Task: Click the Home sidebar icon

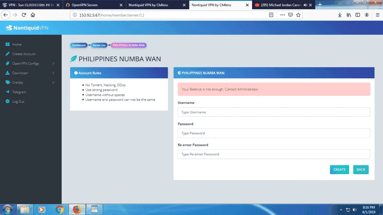Action: (8, 45)
